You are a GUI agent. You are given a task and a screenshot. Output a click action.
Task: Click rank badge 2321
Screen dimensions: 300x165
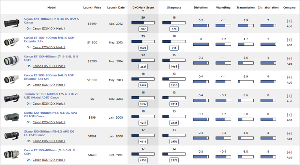(x=143, y=67)
